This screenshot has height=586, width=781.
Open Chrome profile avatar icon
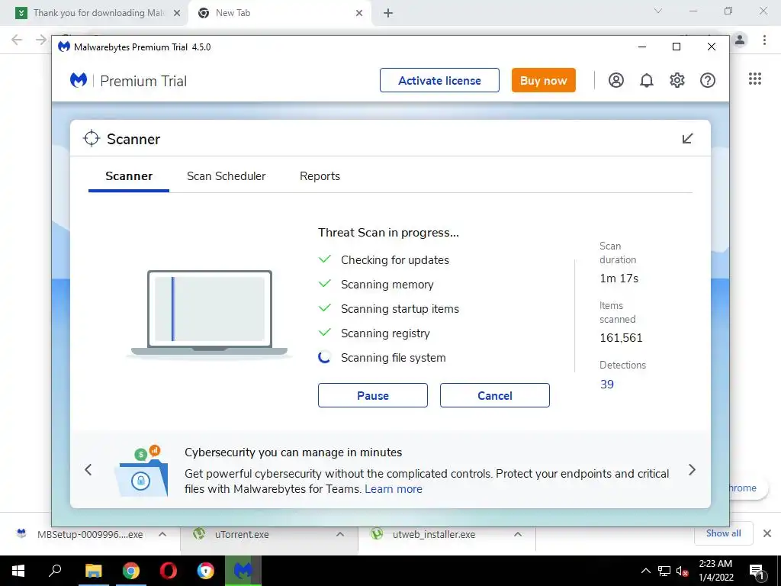(x=740, y=40)
